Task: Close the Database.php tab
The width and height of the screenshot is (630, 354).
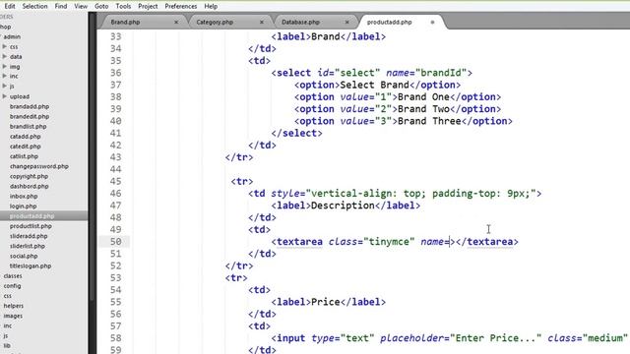Action: point(347,22)
